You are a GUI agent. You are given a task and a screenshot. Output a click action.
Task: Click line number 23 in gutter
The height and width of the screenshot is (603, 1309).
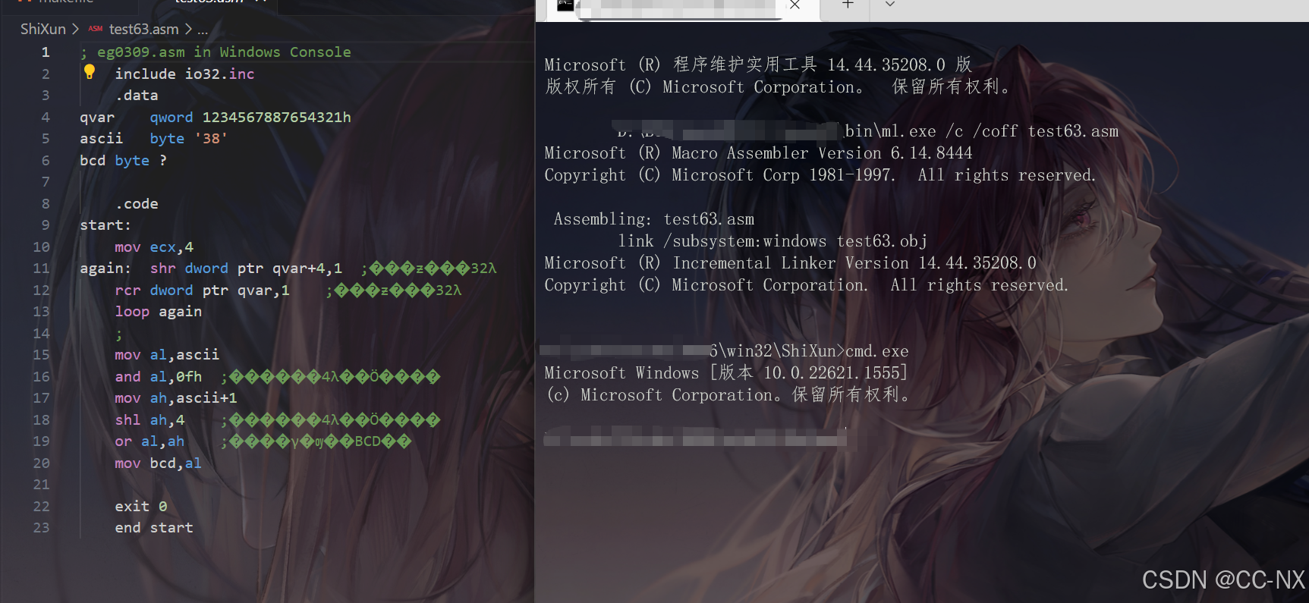point(41,528)
